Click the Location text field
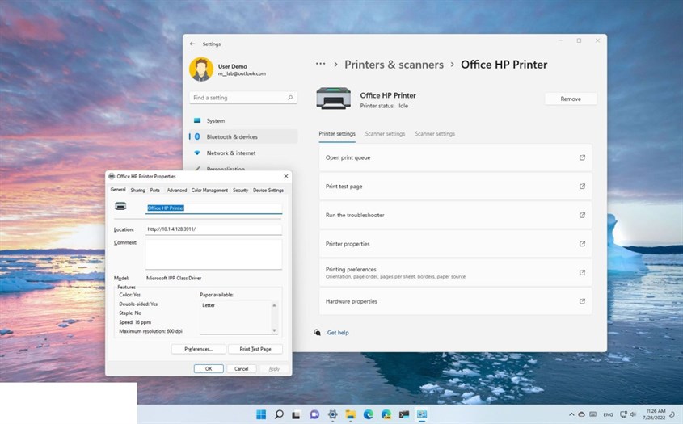The height and width of the screenshot is (424, 683). (213, 229)
